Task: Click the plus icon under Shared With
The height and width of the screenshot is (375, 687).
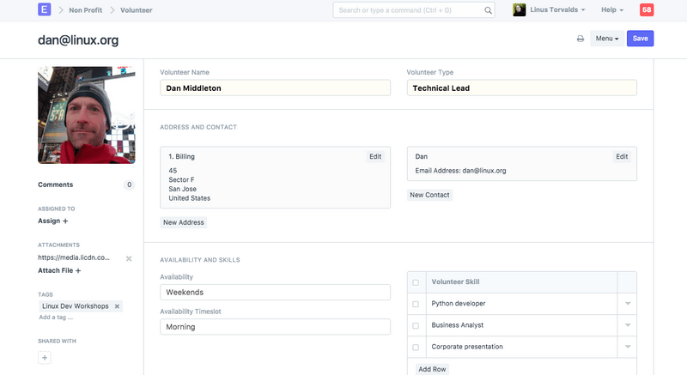Action: coord(46,357)
